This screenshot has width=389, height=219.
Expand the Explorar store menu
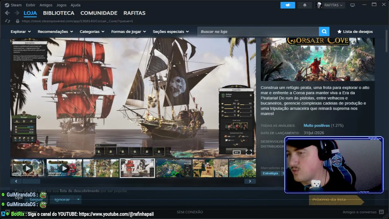[21, 32]
